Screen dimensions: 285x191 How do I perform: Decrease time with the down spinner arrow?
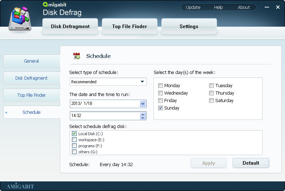click(143, 118)
